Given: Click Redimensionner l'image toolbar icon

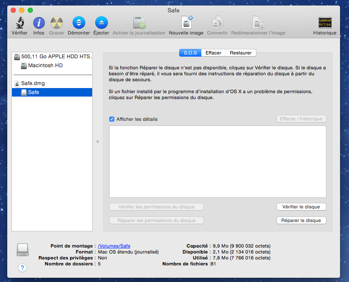Looking at the screenshot, I should pos(258,23).
